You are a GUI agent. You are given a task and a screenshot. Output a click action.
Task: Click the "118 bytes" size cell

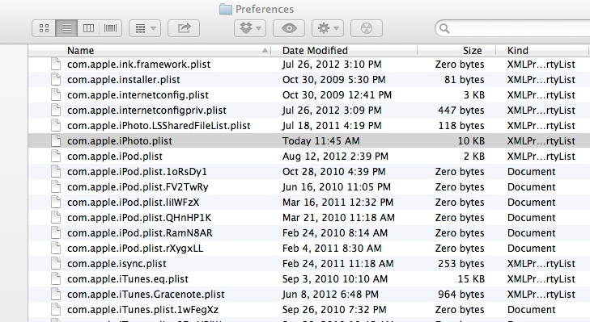tap(461, 126)
